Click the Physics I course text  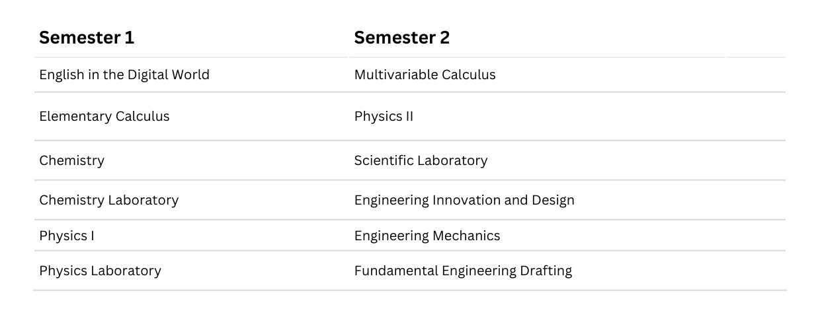(67, 236)
